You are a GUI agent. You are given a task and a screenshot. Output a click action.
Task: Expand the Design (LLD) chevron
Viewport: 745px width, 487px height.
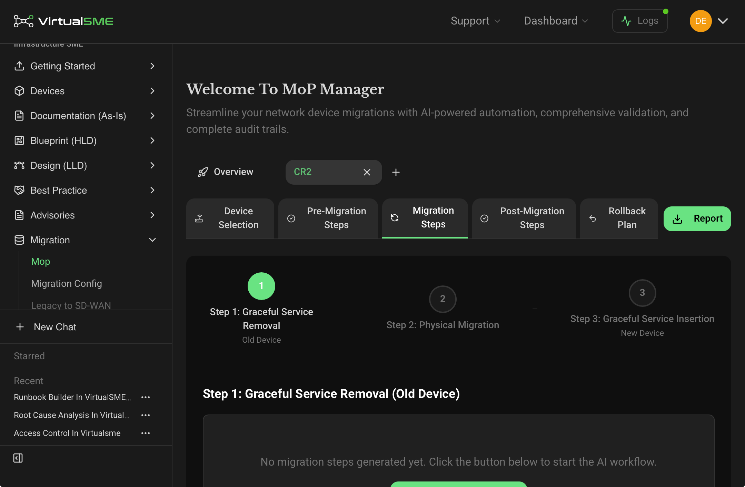point(152,165)
